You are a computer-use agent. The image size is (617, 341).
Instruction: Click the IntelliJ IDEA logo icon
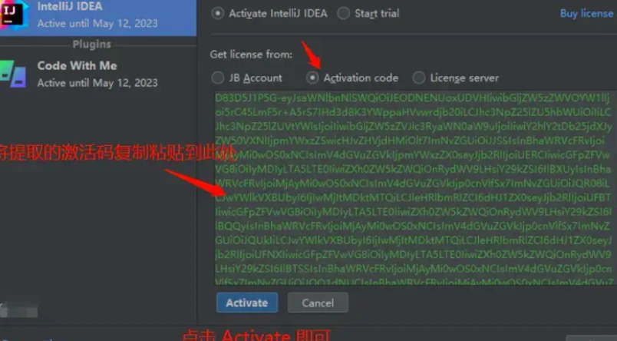[x=14, y=15]
